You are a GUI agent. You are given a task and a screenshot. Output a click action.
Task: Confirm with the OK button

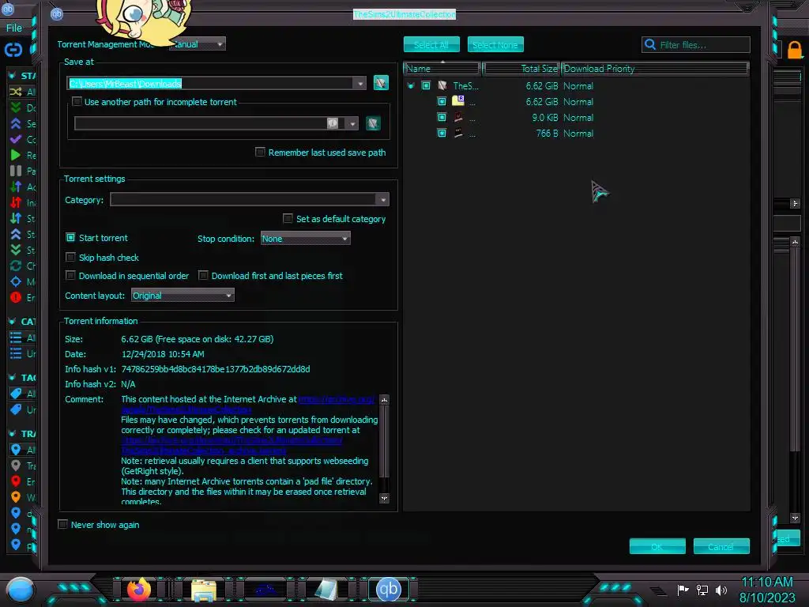pos(657,546)
